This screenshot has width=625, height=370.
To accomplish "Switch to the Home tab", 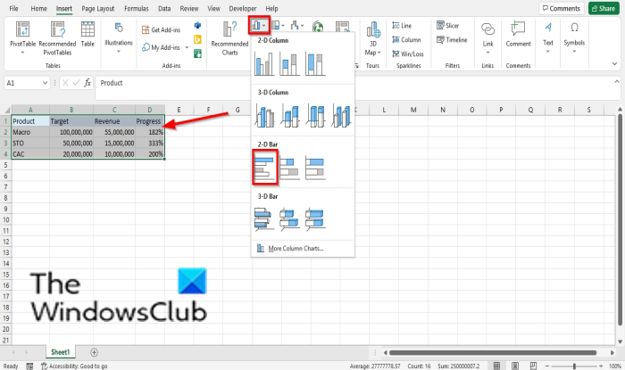I will (x=38, y=8).
